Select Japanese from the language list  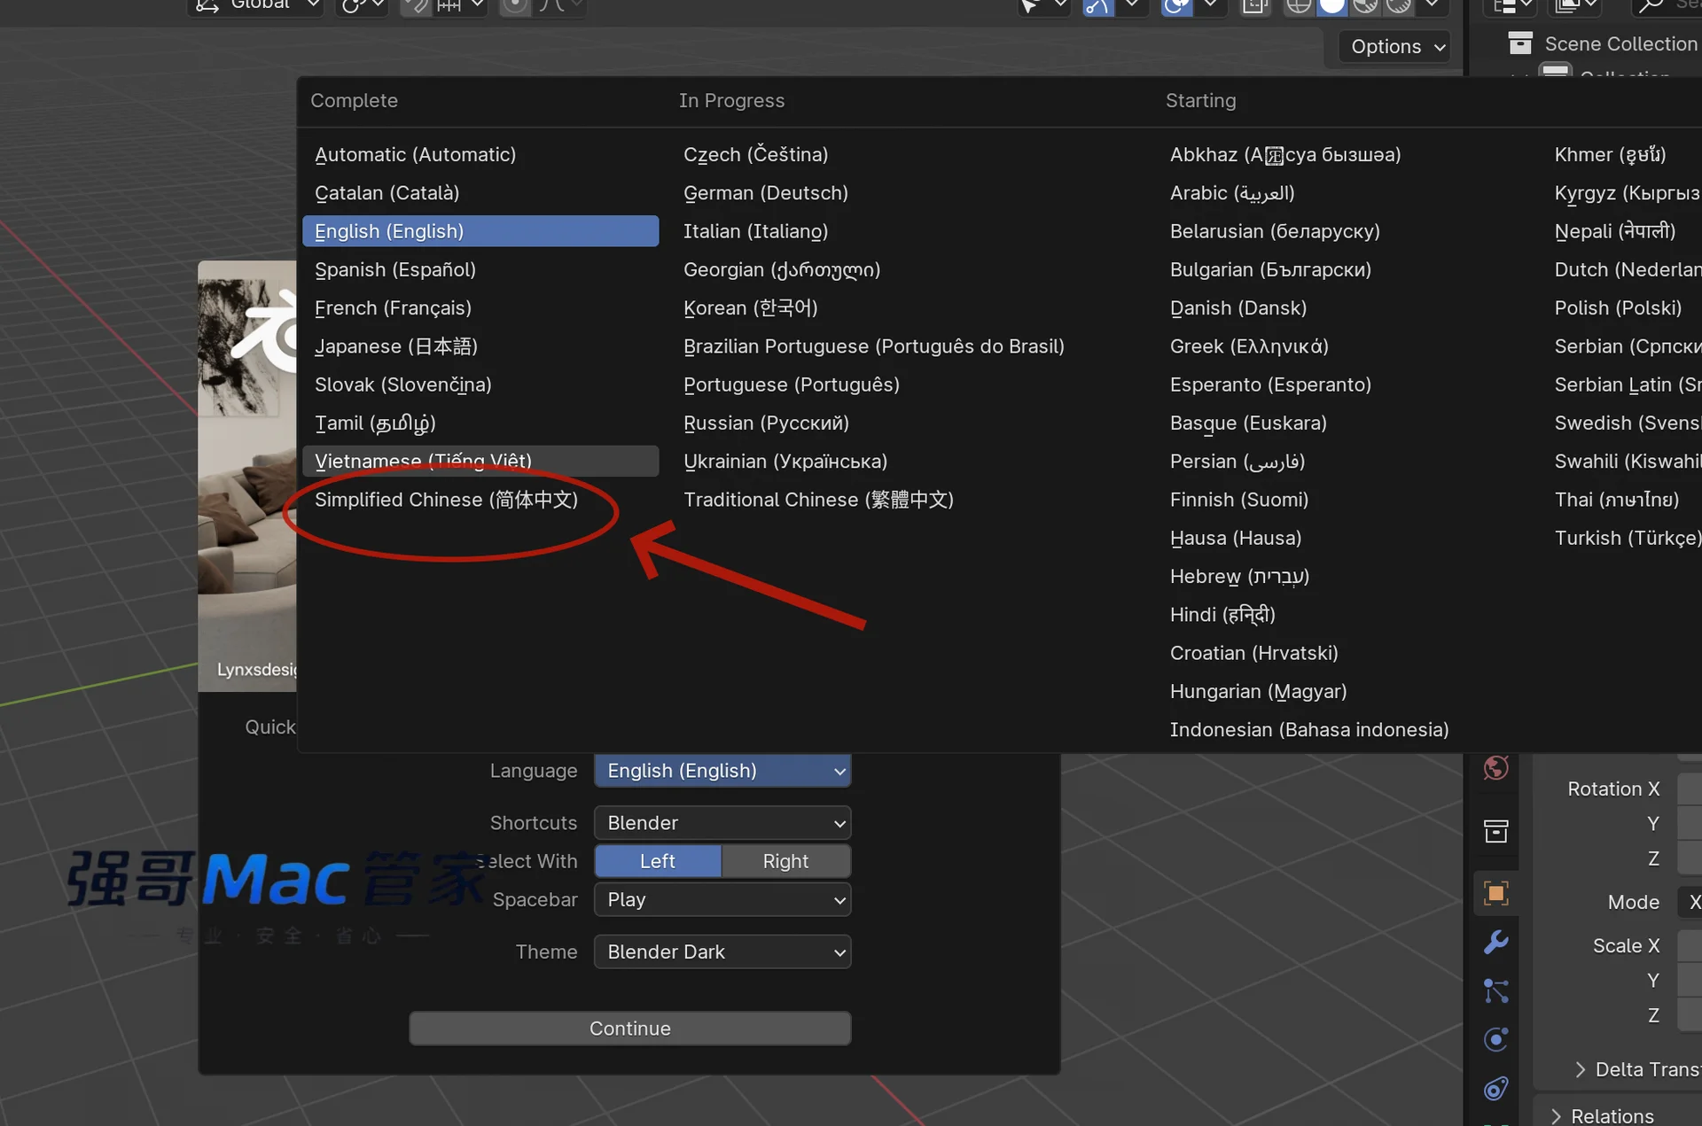(396, 346)
